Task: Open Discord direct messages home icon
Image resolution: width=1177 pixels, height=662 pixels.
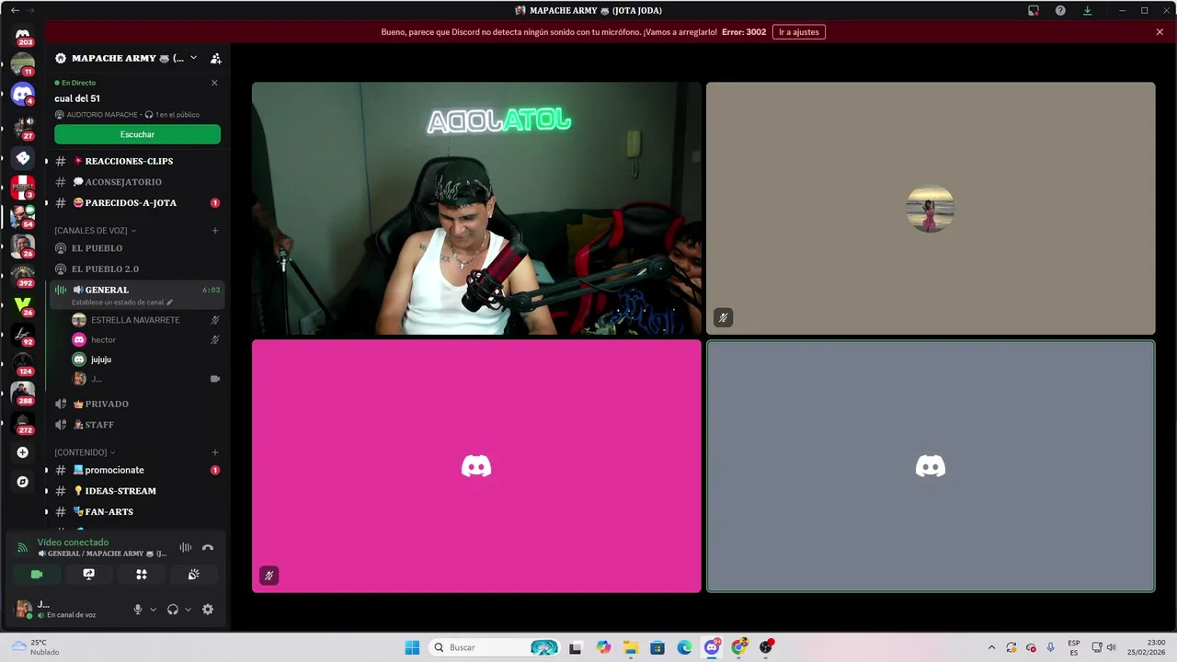Action: (x=23, y=35)
